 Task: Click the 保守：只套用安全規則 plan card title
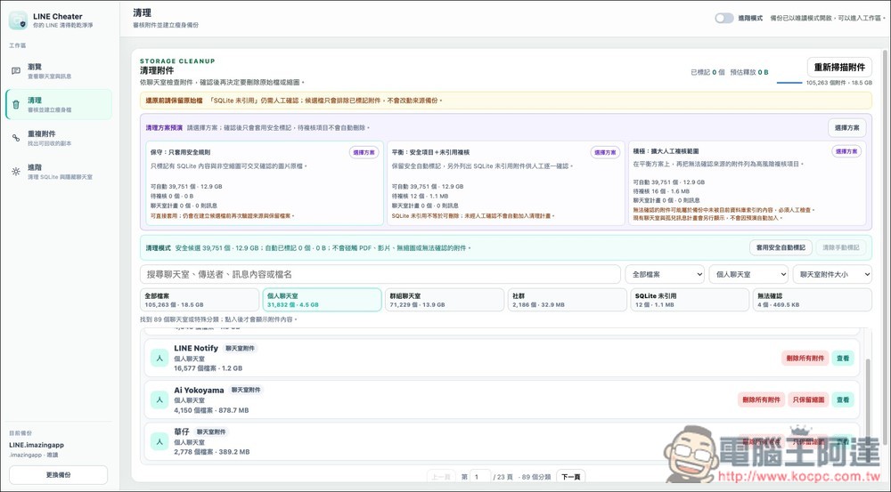pos(181,152)
